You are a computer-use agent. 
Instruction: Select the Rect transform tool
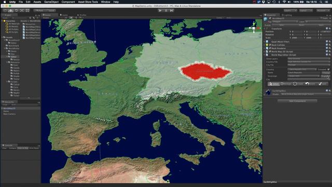point(27,10)
